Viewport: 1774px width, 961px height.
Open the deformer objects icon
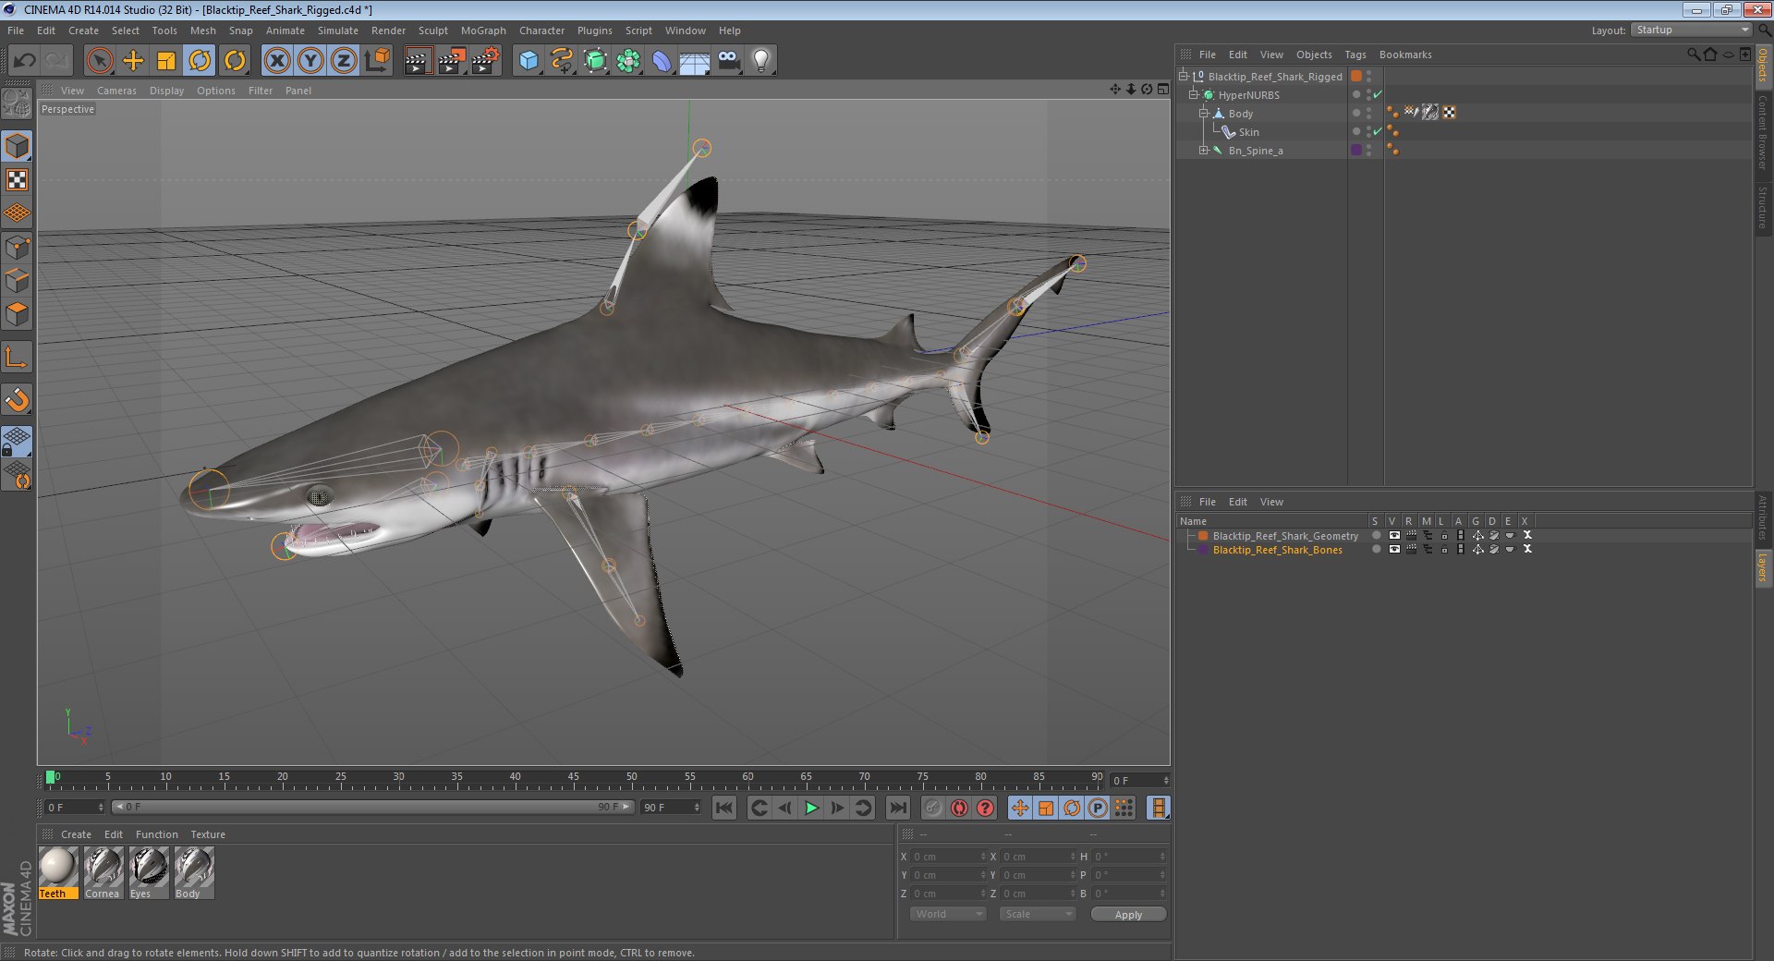(662, 61)
